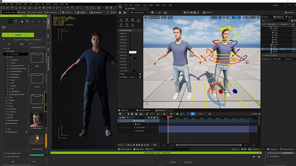Viewport: 296px width, 166px height.
Task: Select the Poses tool in Animation panel
Action: tap(127, 20)
